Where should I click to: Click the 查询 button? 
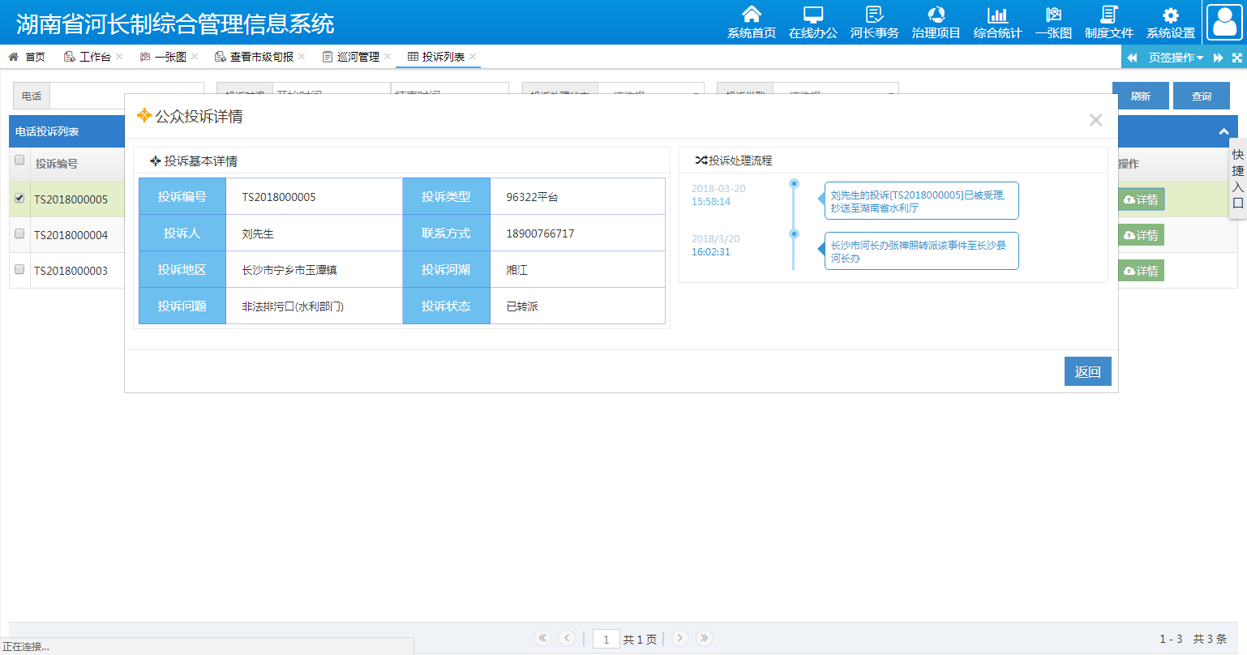pos(1202,96)
